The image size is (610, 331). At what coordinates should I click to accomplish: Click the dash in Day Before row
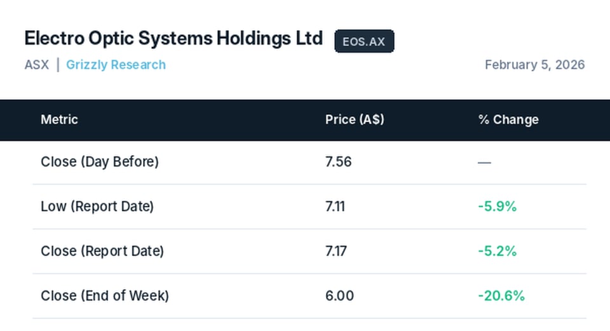tap(484, 162)
